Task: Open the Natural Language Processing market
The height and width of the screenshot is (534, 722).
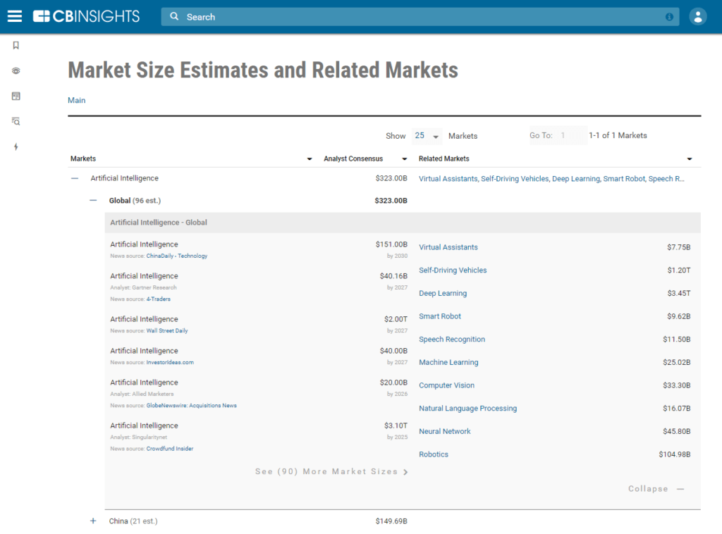Action: (x=468, y=408)
